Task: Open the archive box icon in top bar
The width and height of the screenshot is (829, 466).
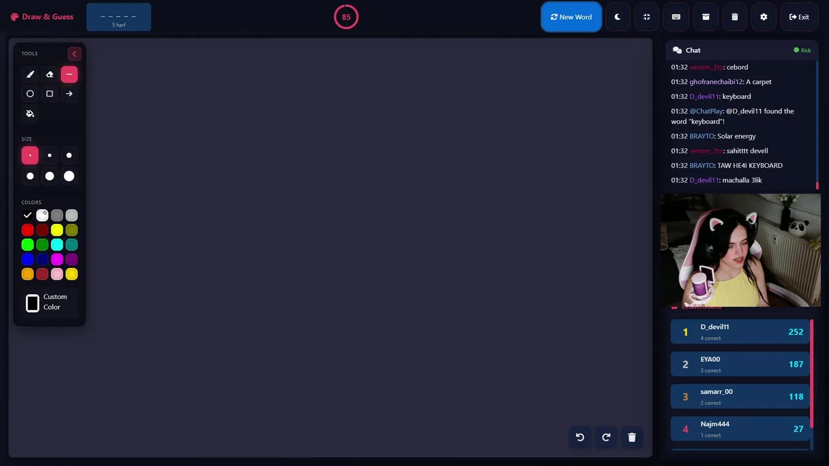Action: [706, 17]
